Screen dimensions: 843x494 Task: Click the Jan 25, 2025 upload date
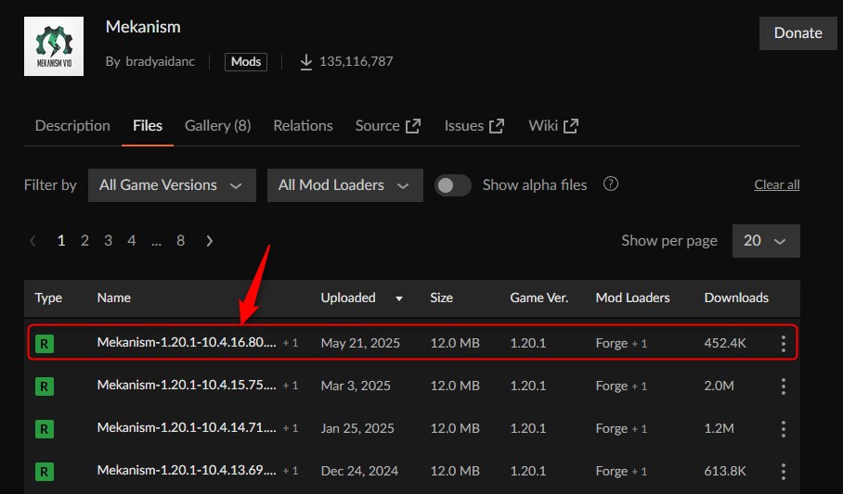[x=357, y=429]
